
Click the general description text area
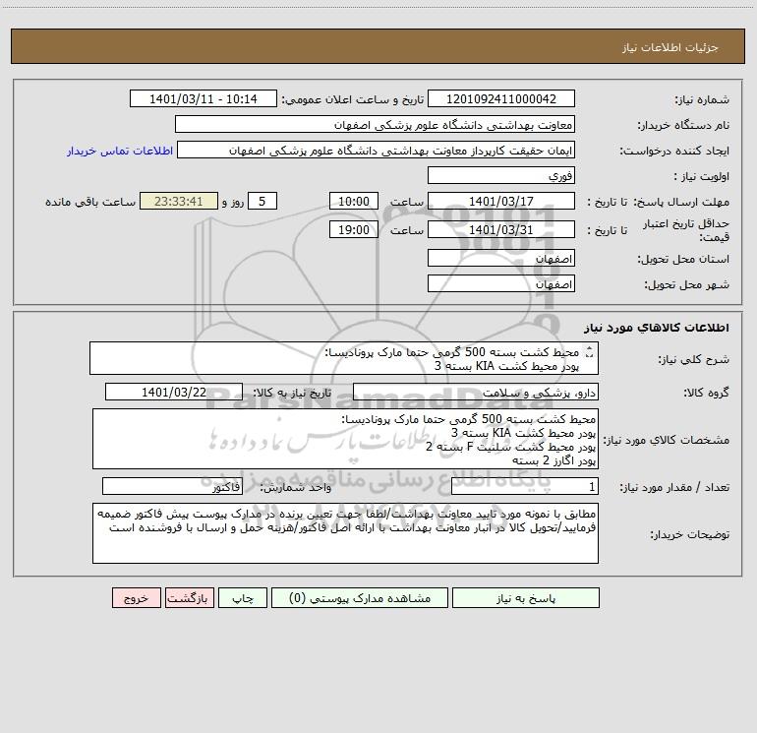344,358
